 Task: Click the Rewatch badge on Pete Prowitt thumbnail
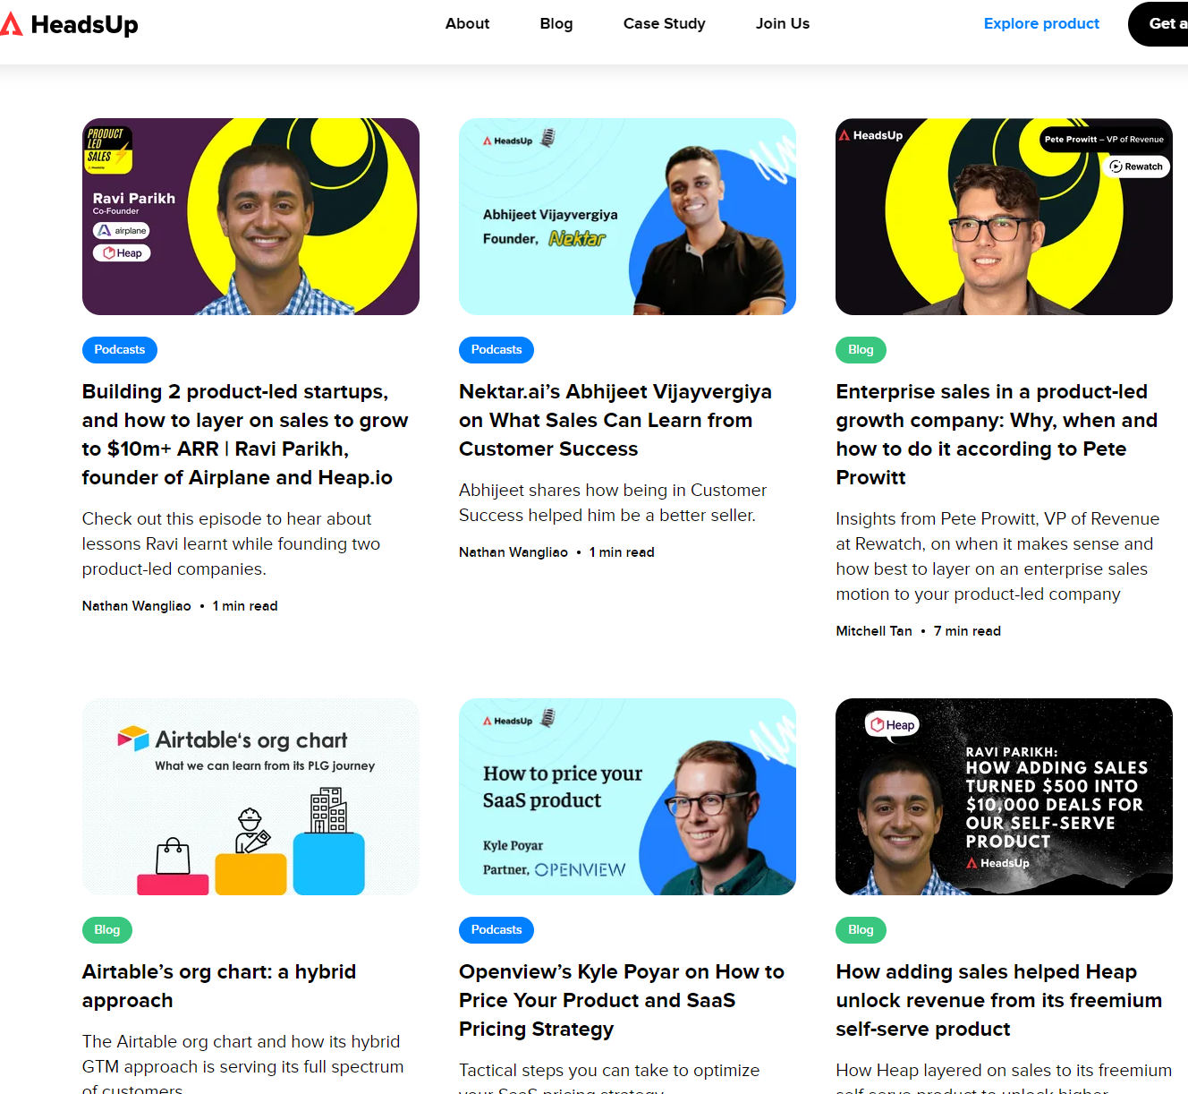click(1137, 167)
